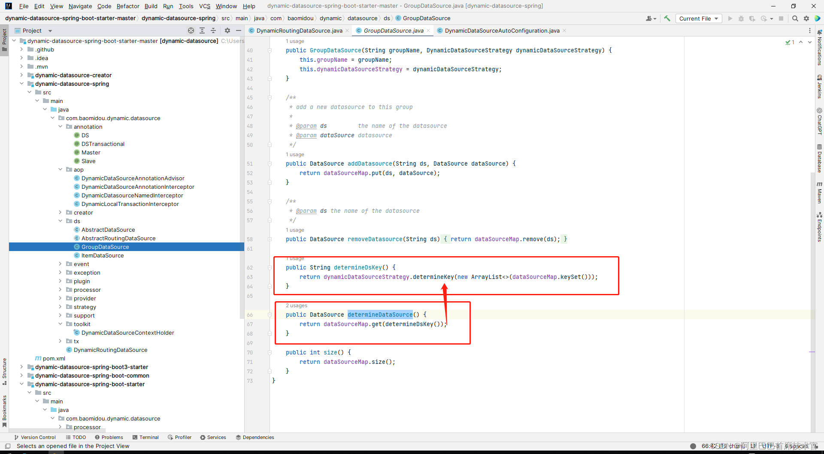Image resolution: width=824 pixels, height=454 pixels.
Task: Switch to DynamicDataSourceAutoConfiguration.java tab
Action: [x=502, y=30]
